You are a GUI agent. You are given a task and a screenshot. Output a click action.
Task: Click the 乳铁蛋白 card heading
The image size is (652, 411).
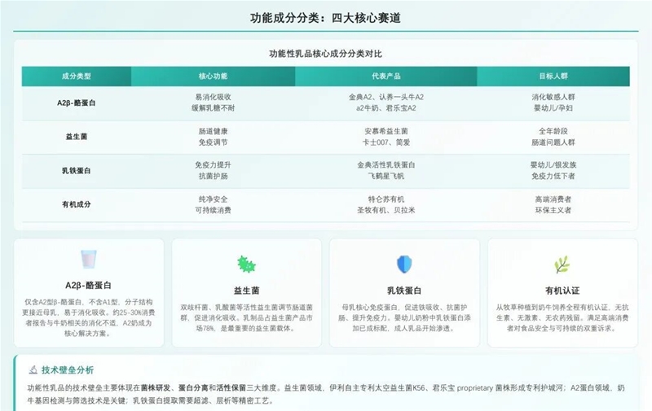404,291
